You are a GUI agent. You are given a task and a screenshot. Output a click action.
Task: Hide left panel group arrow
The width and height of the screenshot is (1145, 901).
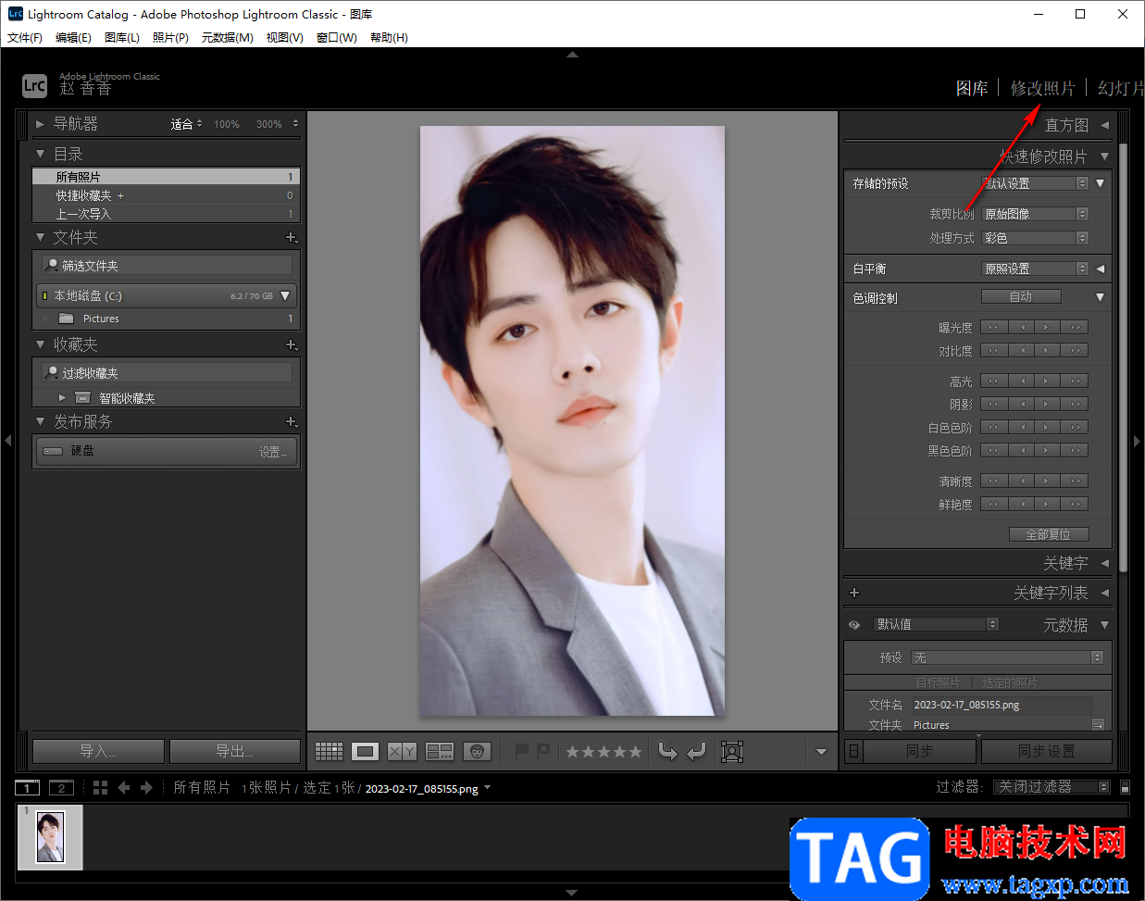(7, 441)
